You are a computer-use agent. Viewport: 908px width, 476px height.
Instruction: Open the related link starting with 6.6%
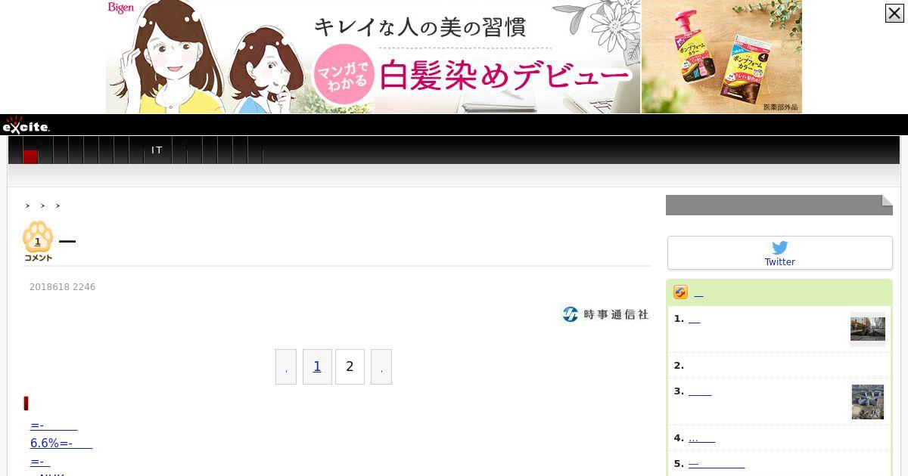(x=61, y=444)
